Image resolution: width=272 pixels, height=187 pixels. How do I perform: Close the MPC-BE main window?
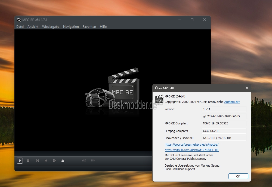coord(205,20)
